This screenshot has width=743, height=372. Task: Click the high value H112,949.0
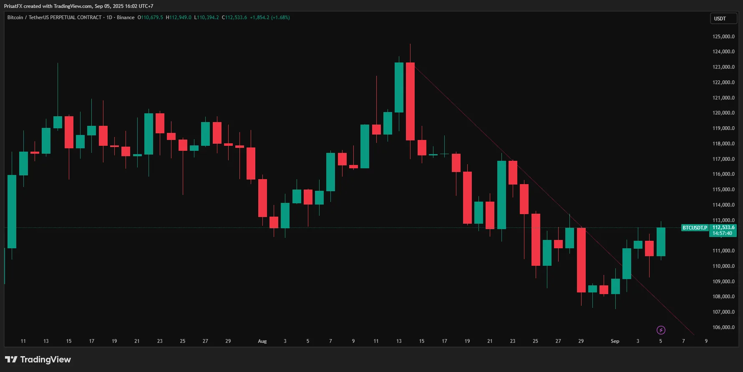click(179, 17)
